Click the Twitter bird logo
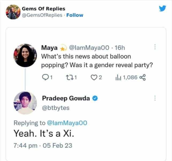The width and height of the screenshot is (172, 161). 162,9
